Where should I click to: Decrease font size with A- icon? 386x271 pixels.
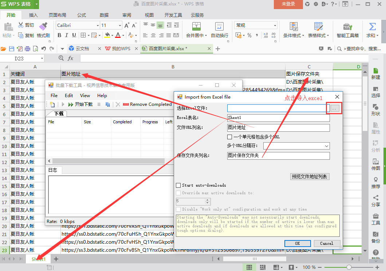point(134,25)
